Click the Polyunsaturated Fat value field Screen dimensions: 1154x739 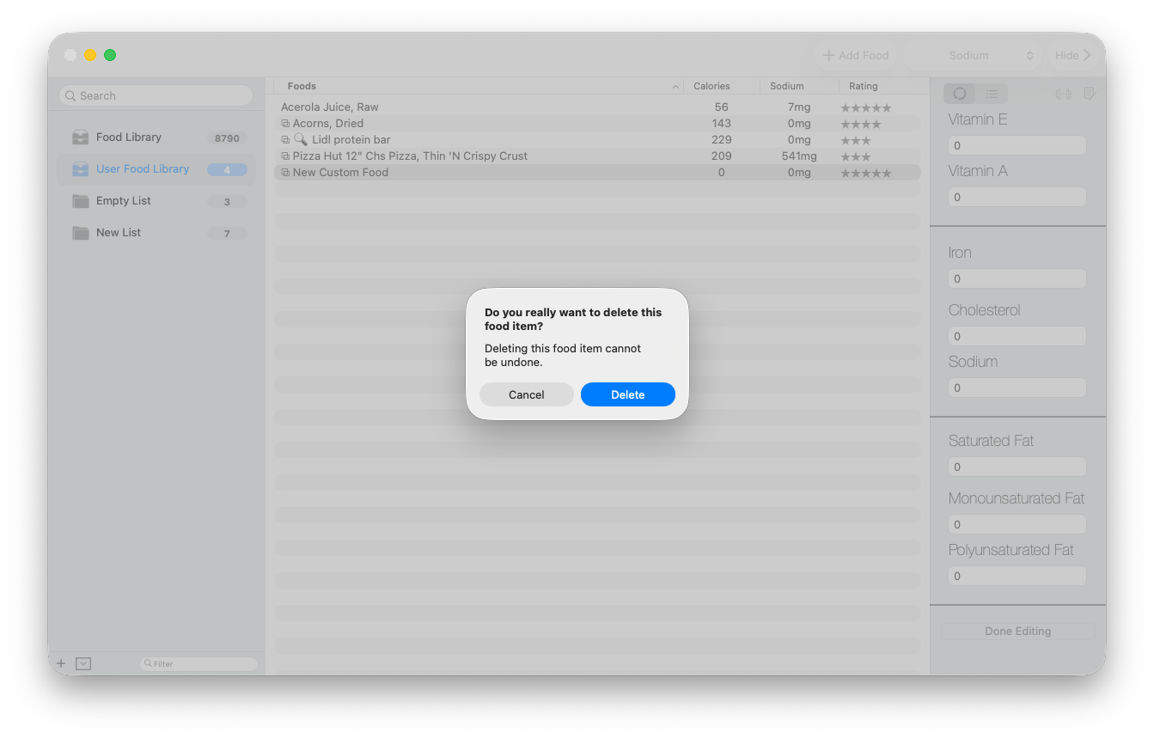[x=1017, y=576]
